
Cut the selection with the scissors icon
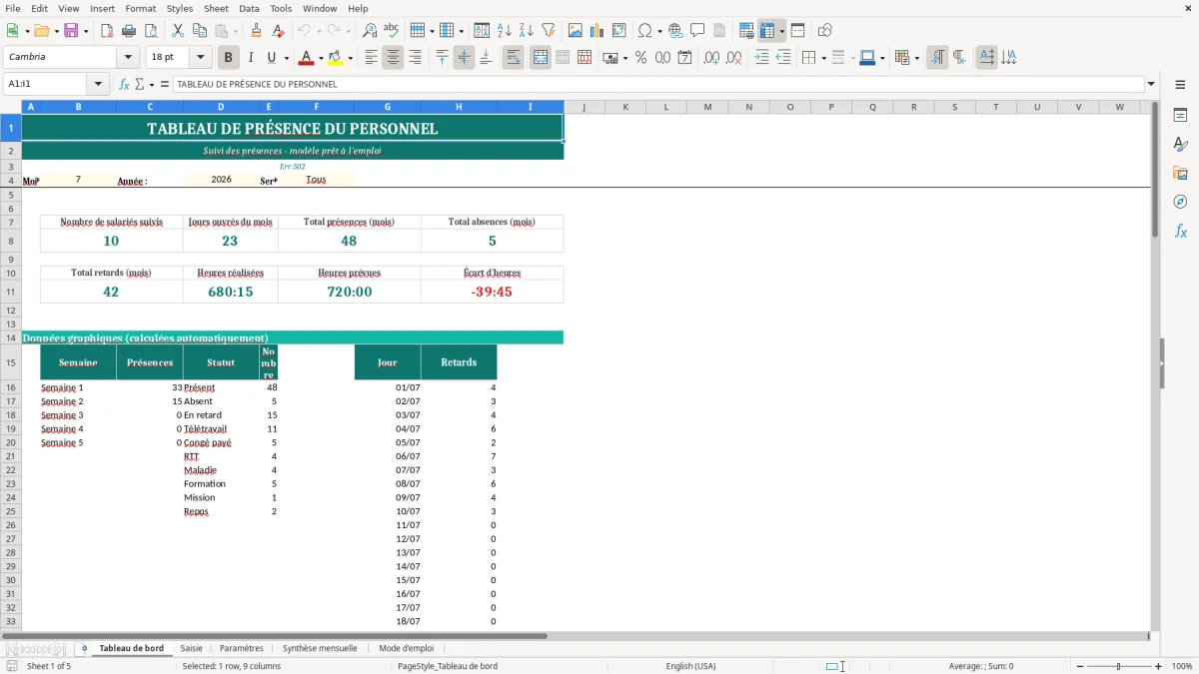click(x=178, y=31)
